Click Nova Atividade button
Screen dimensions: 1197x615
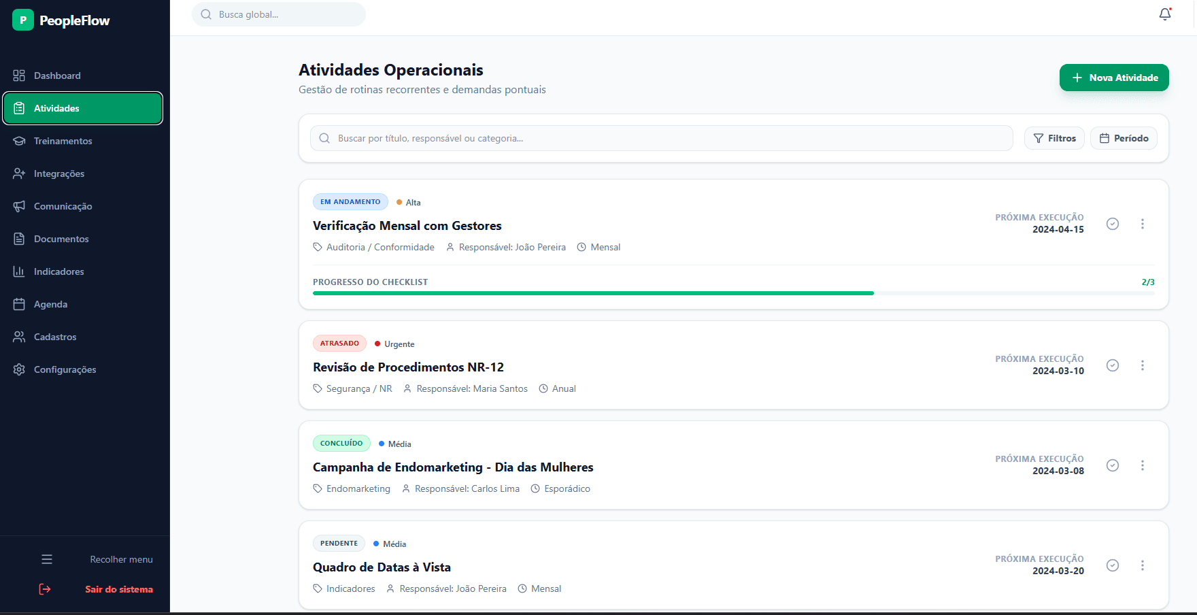(1114, 78)
